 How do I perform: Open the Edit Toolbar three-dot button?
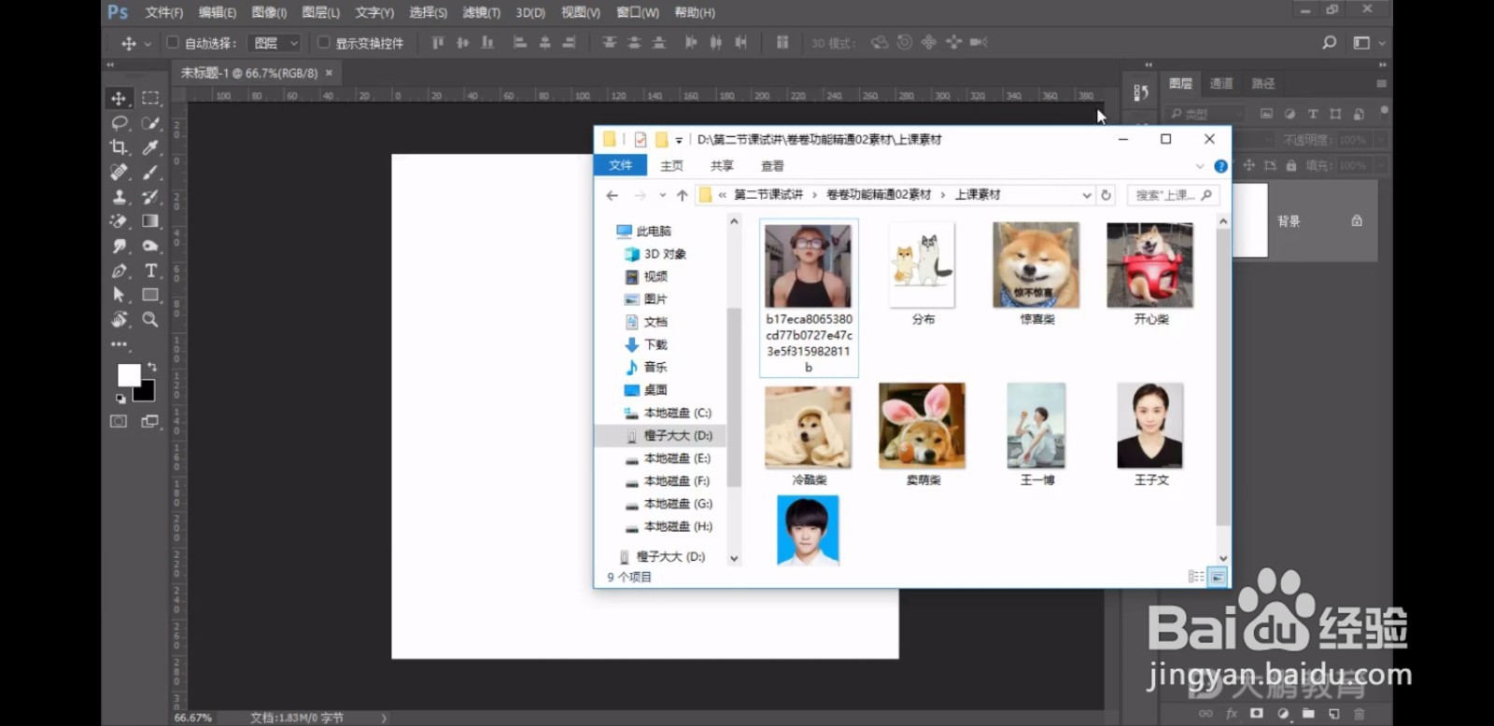coord(119,344)
